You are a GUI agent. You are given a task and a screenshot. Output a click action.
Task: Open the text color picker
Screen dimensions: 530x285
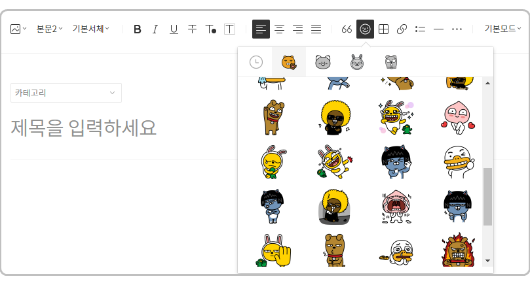pyautogui.click(x=210, y=29)
